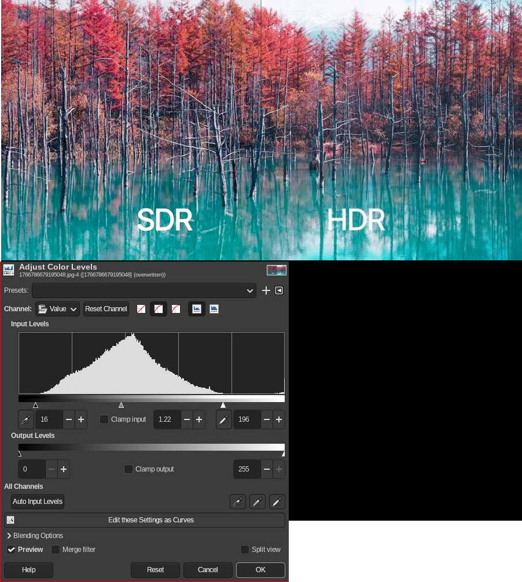Click the curves icon beside Edit Settings
The width and height of the screenshot is (522, 582).
(10, 520)
